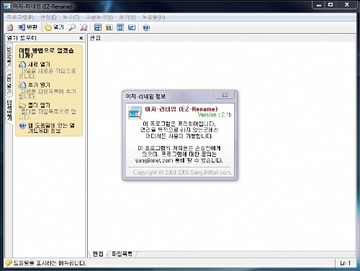360x271 pixels.
Task: Click the 추가 열기 link
Action: (39, 85)
